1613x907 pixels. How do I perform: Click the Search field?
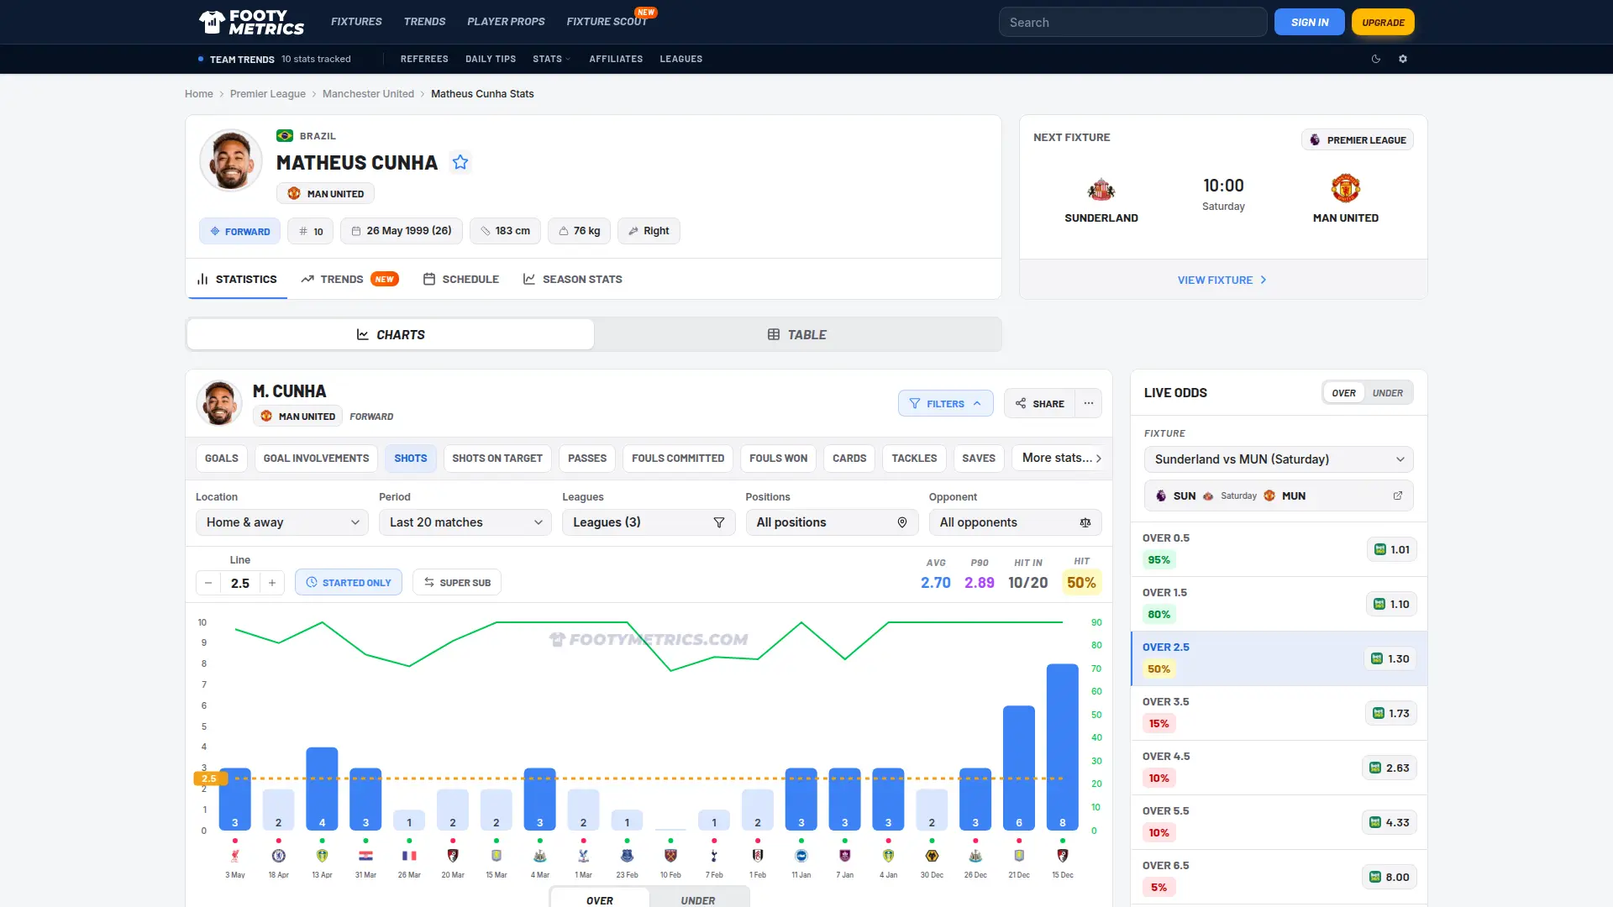[x=1133, y=23]
